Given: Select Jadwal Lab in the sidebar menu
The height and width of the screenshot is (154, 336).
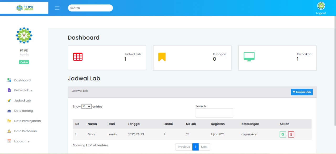Looking at the screenshot, I should click(x=23, y=100).
